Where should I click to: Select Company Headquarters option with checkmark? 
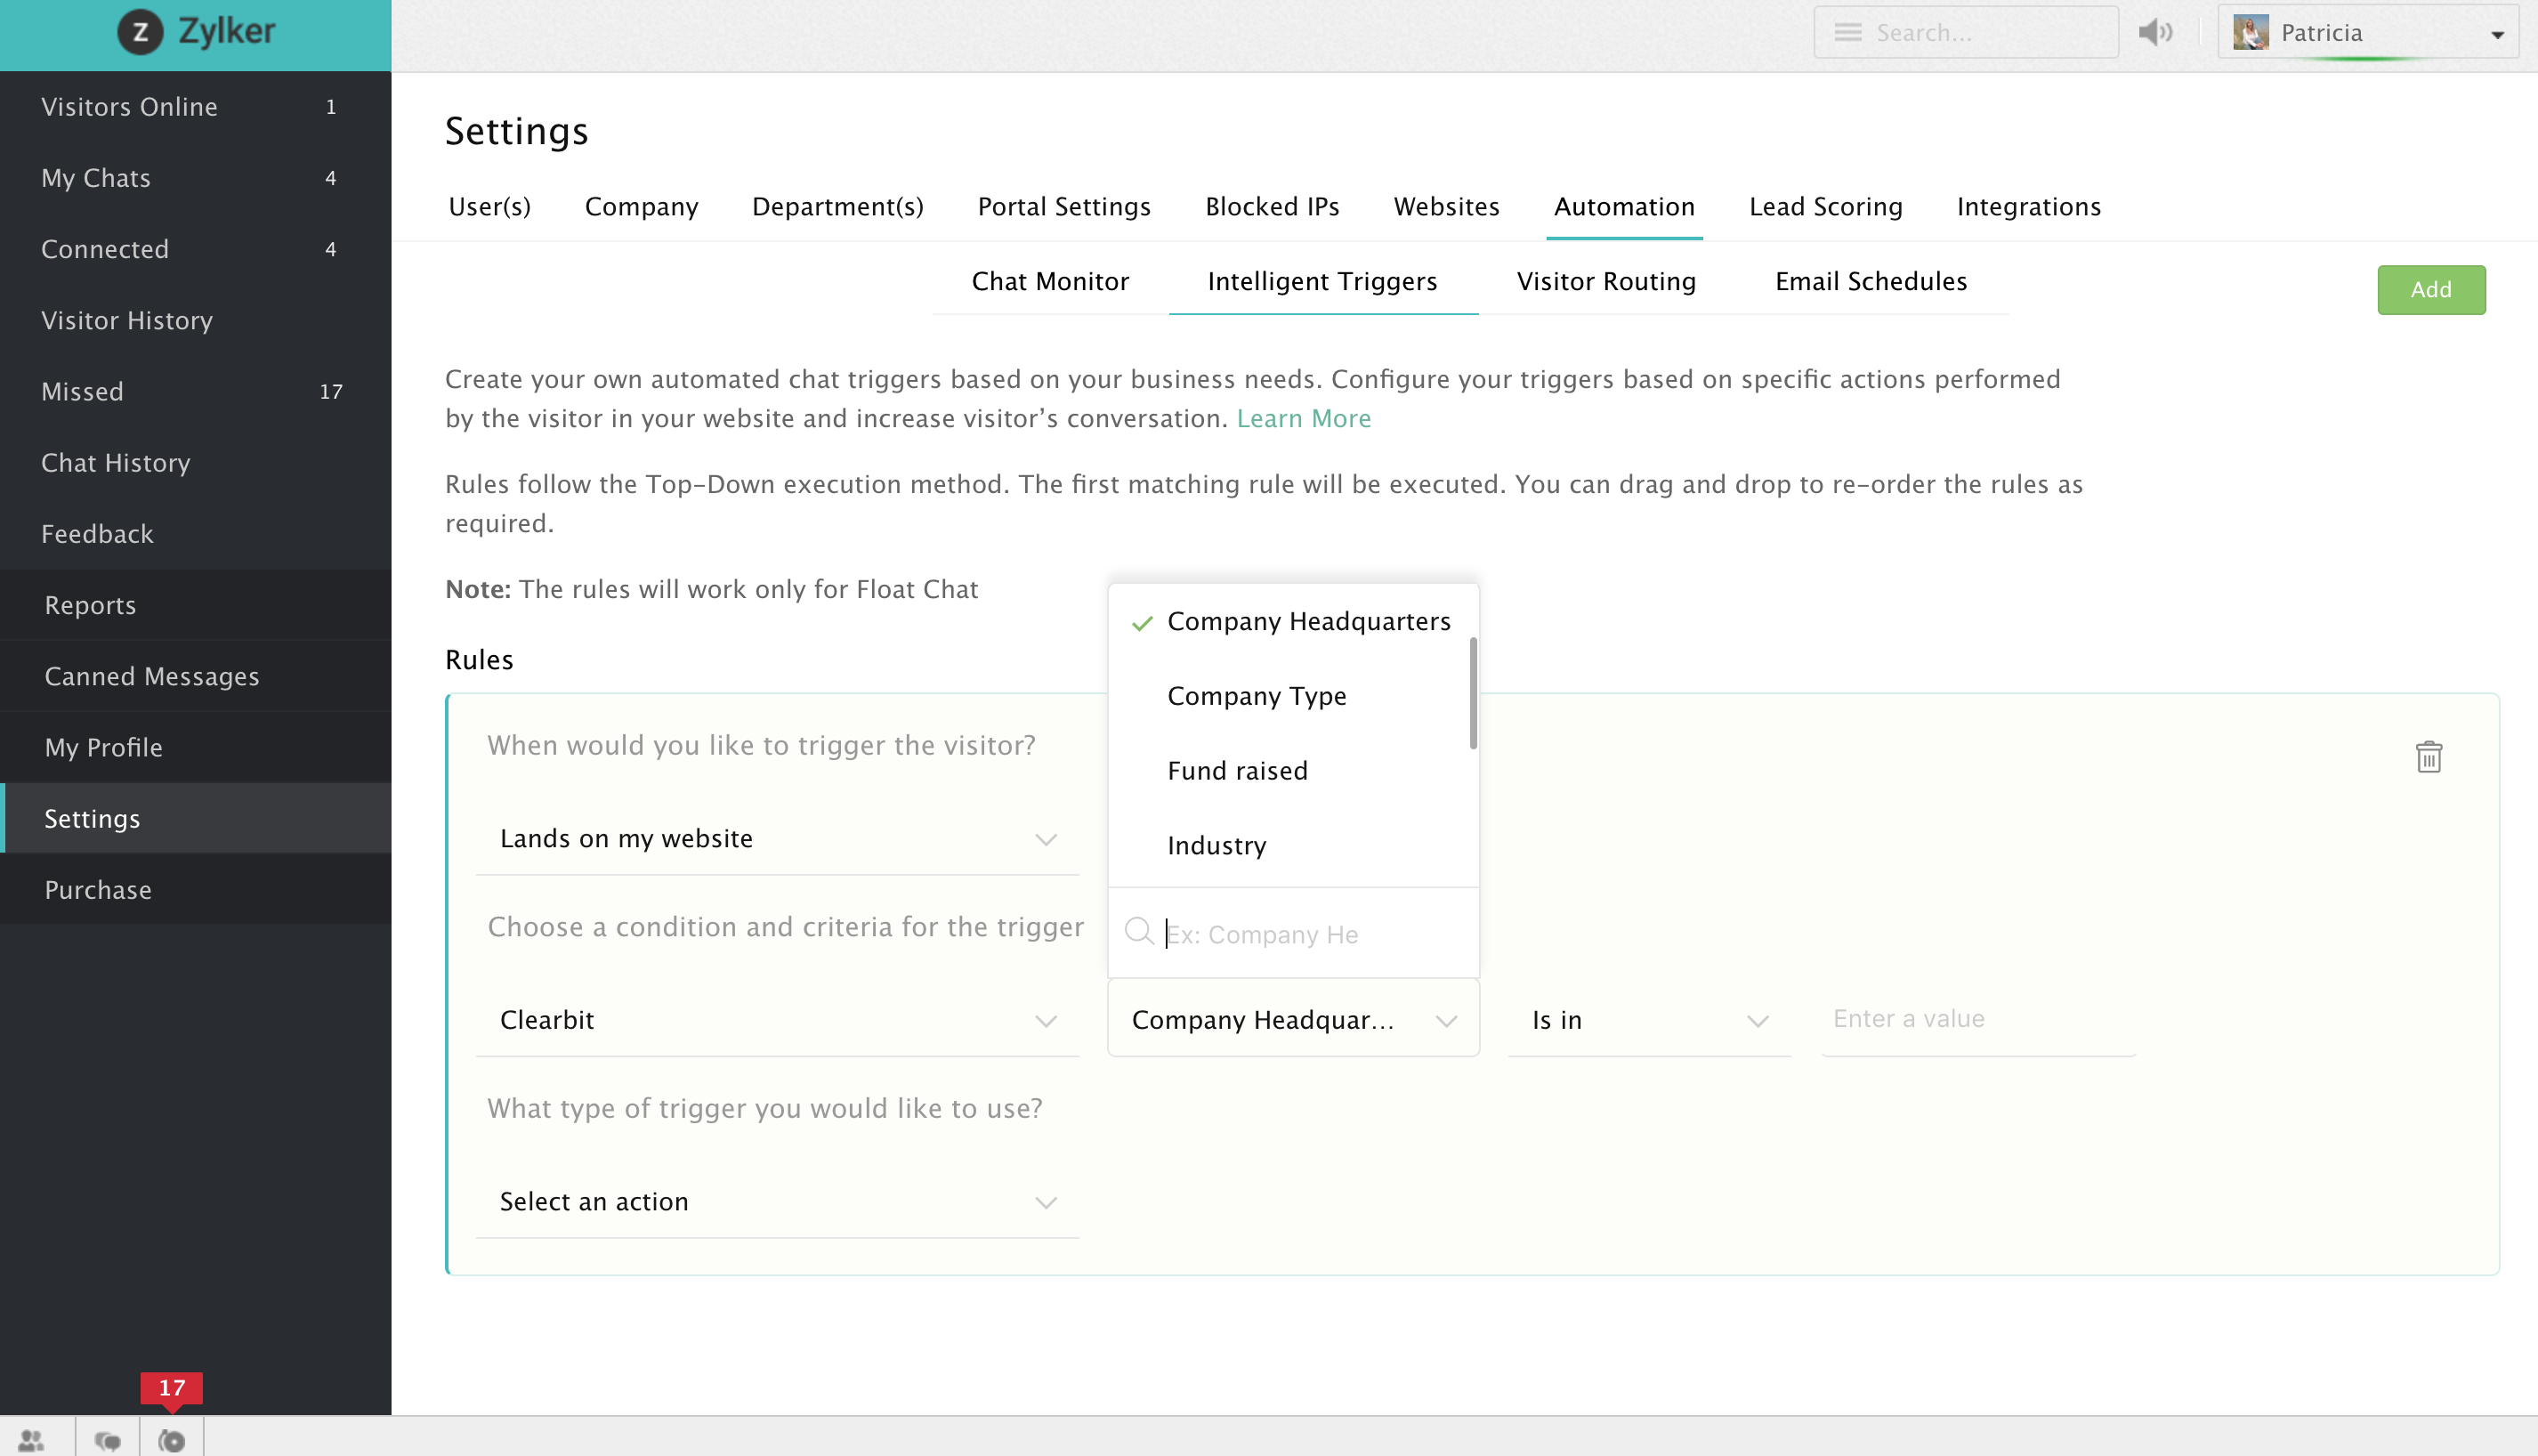1307,621
